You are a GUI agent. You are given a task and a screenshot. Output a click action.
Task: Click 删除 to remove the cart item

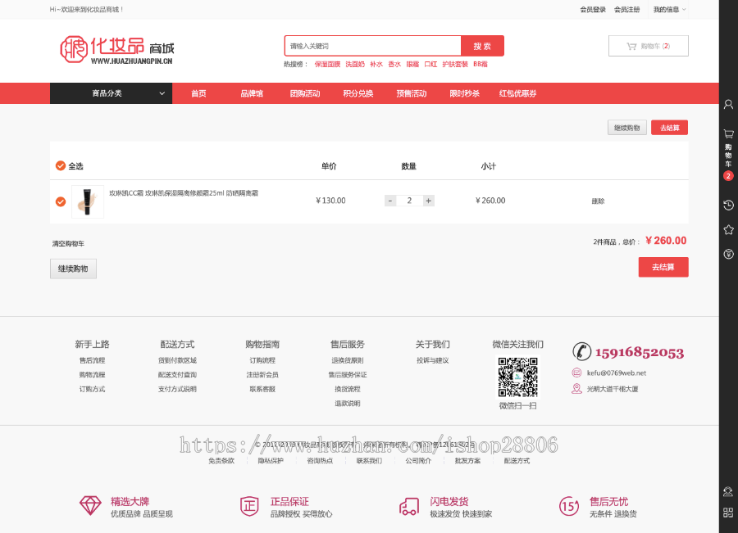[x=598, y=201]
